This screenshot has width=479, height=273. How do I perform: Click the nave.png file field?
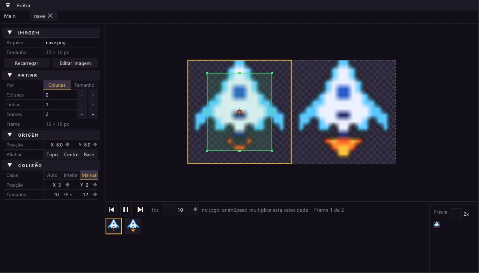pyautogui.click(x=71, y=43)
